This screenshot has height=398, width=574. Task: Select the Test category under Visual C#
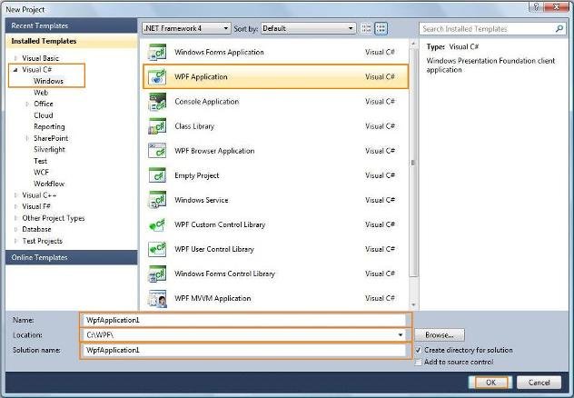coord(40,161)
